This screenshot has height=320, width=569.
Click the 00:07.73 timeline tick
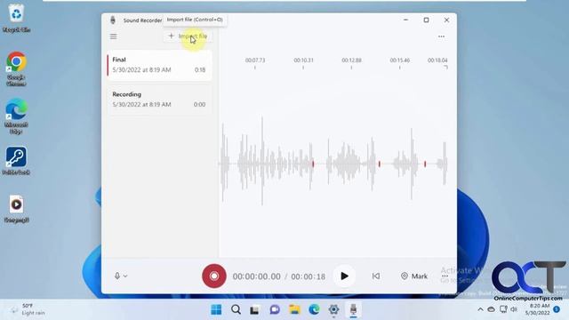[x=255, y=68]
